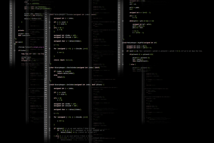Click line 71 'i = size-1;'
Viewport: 214px width, 143px height.
click(62, 24)
